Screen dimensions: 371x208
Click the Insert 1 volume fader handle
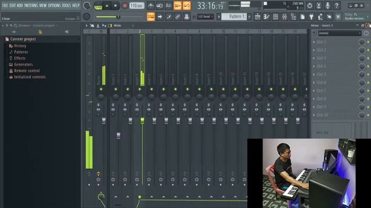pyautogui.click(x=118, y=136)
